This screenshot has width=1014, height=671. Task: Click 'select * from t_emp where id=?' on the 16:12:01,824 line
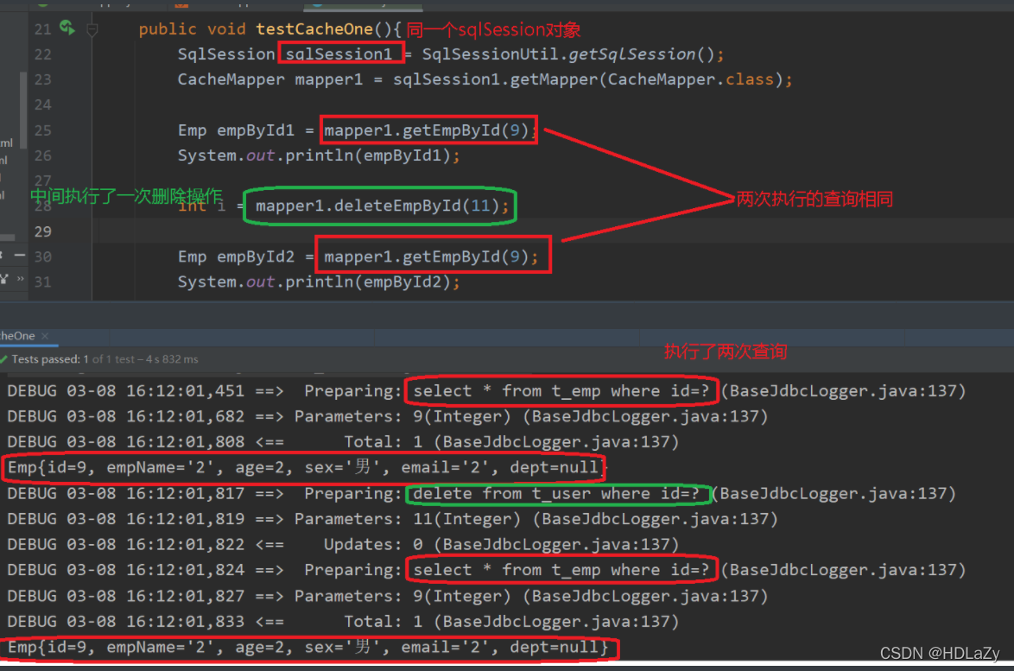(x=561, y=570)
